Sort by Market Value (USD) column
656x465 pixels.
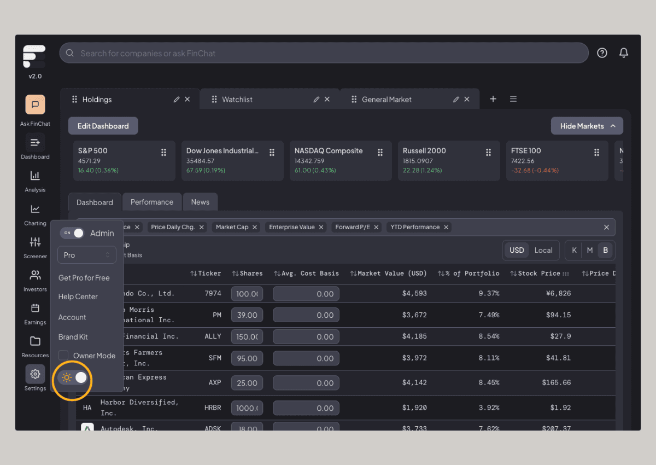pyautogui.click(x=388, y=273)
